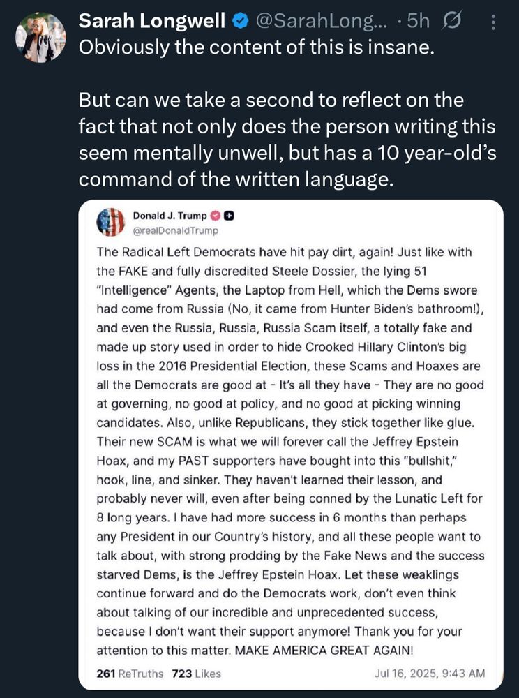Open the three-dot more options menu
Image resolution: width=519 pixels, height=698 pixels.
[x=492, y=22]
